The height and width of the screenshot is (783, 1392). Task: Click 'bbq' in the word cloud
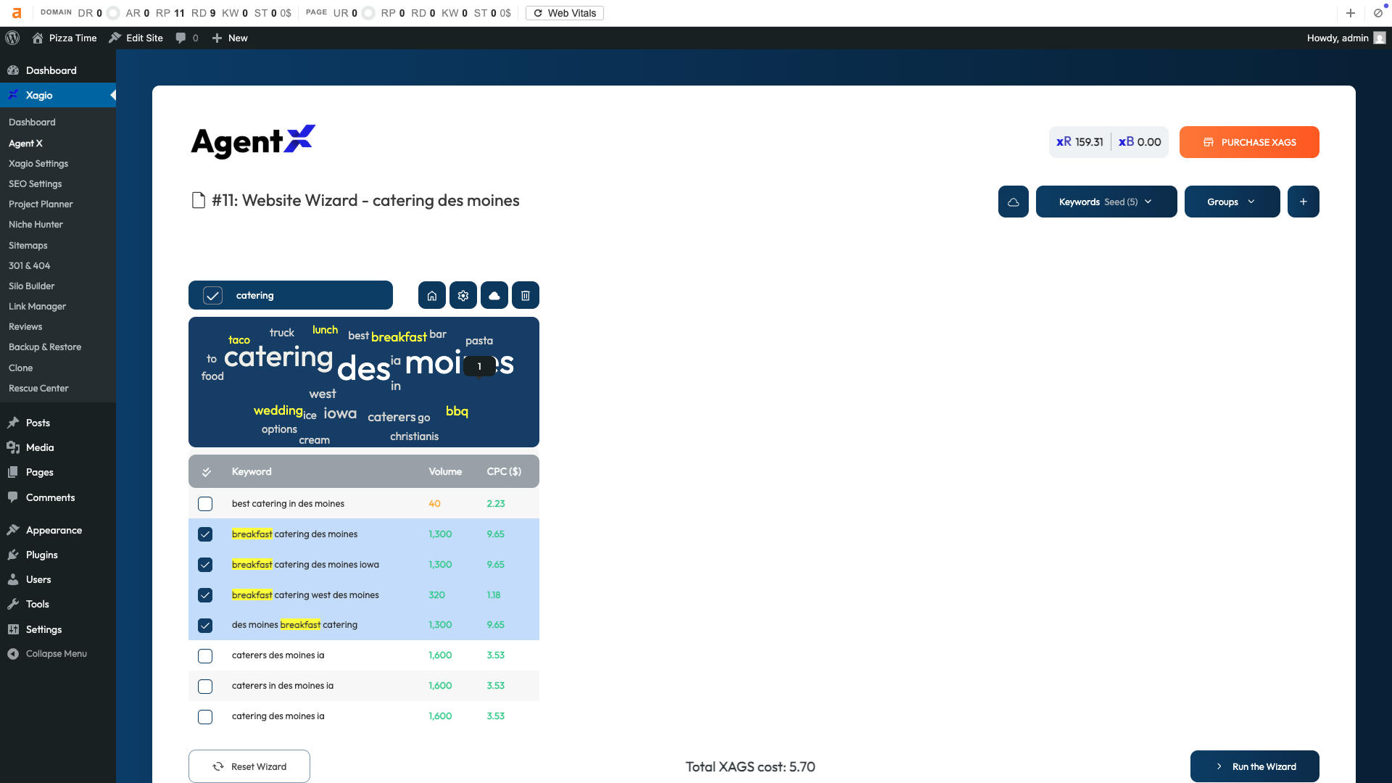click(x=457, y=411)
